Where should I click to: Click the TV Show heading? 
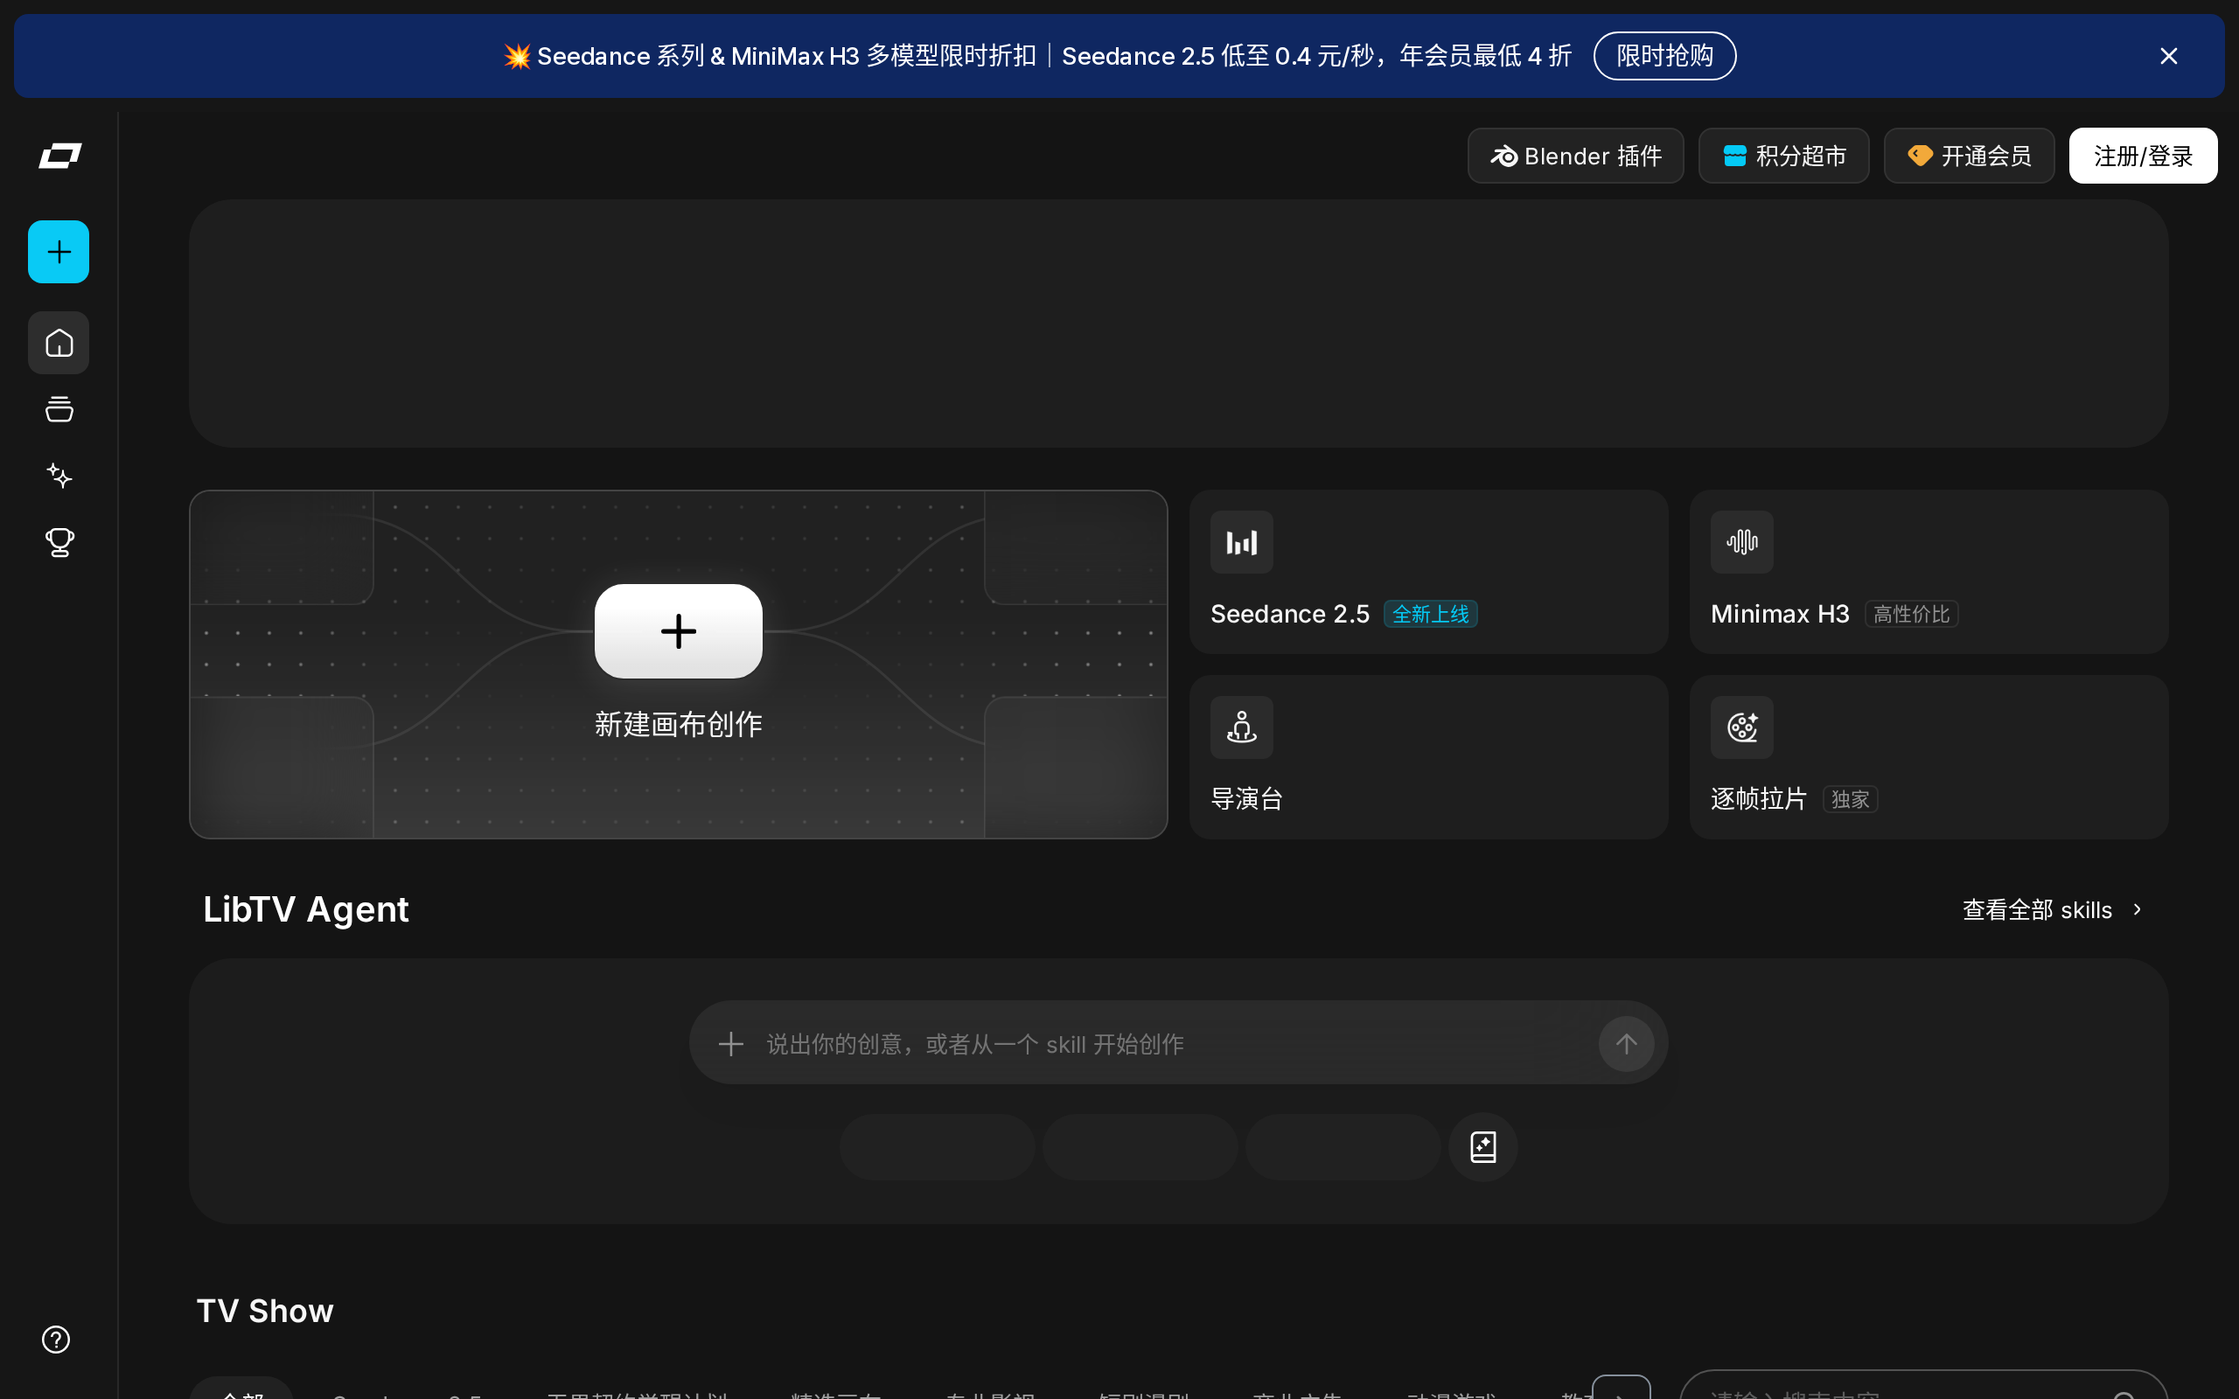265,1311
